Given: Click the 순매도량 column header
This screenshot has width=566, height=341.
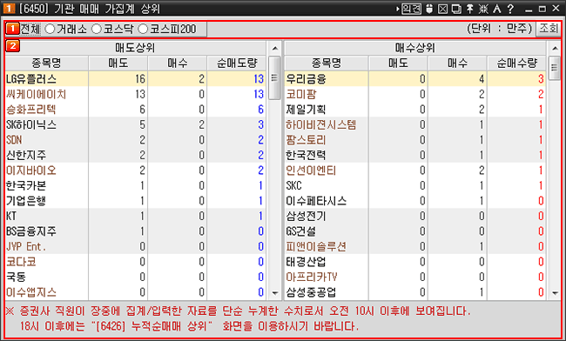Looking at the screenshot, I should click(237, 64).
